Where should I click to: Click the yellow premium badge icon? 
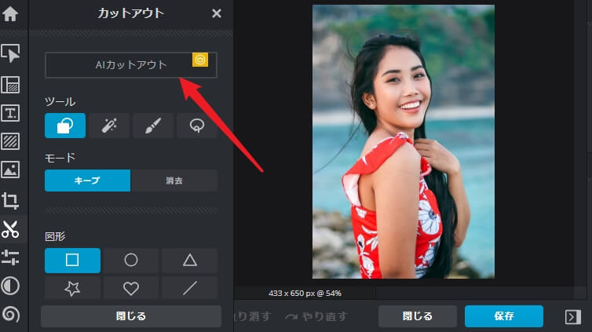pyautogui.click(x=200, y=60)
